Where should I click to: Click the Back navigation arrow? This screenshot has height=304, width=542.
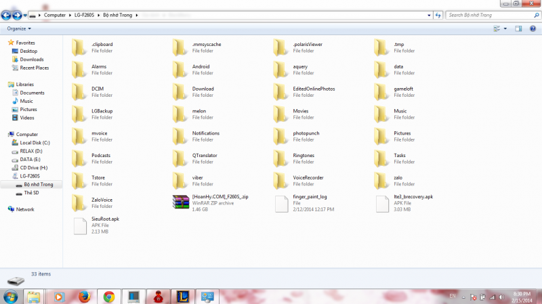6,15
